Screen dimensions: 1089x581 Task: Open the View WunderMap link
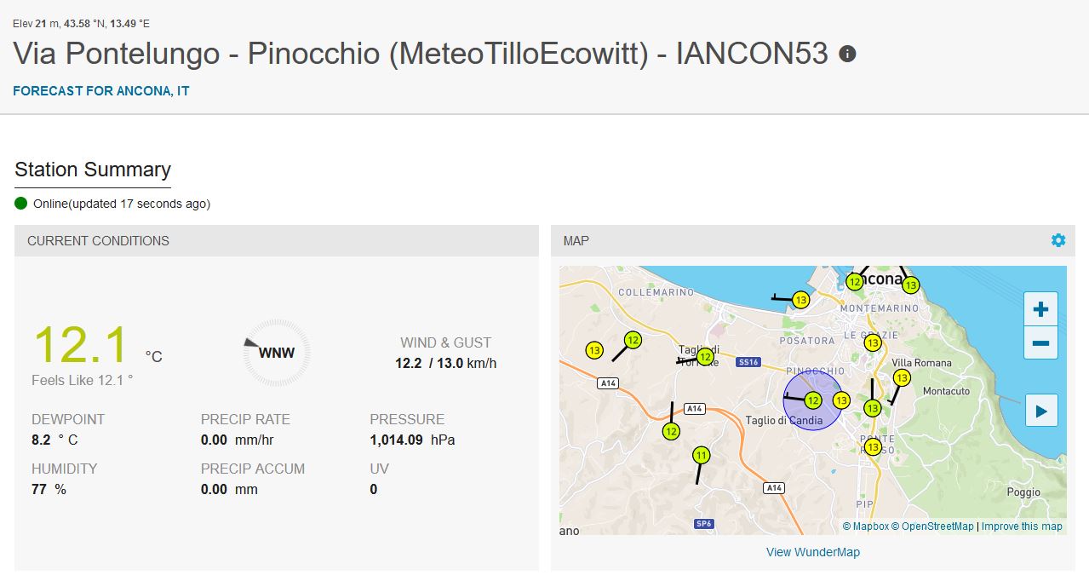[812, 552]
